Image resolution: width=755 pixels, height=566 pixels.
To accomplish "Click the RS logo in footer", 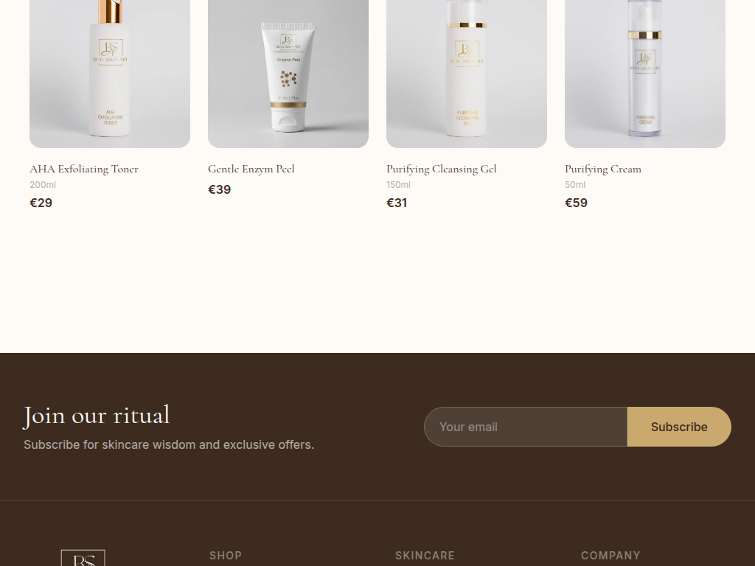I will point(83,559).
